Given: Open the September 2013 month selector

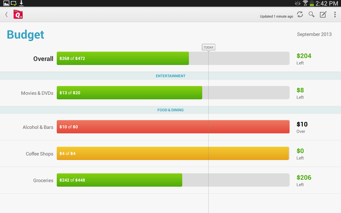Looking at the screenshot, I should tap(314, 34).
